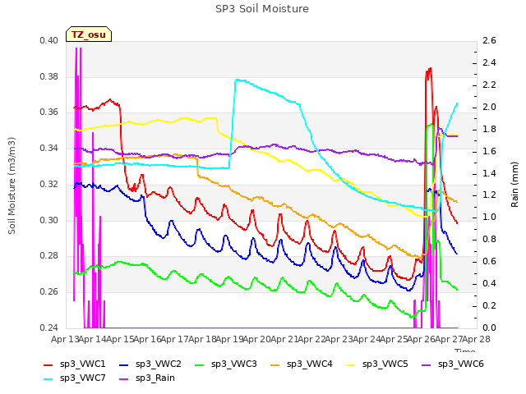Click the Apr 19 date label
The height and width of the screenshot is (394, 526).
[230, 340]
